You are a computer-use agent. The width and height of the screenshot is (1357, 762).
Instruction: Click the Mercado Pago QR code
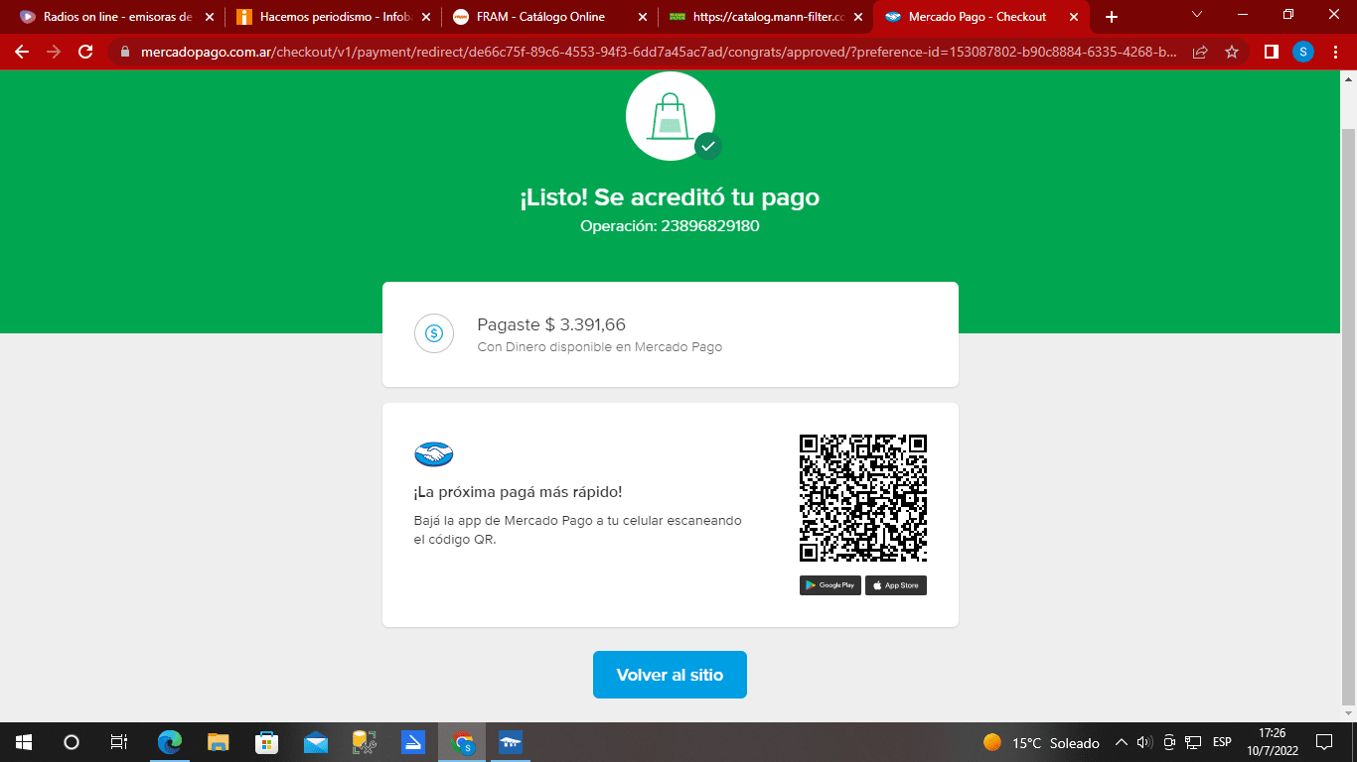pyautogui.click(x=863, y=498)
